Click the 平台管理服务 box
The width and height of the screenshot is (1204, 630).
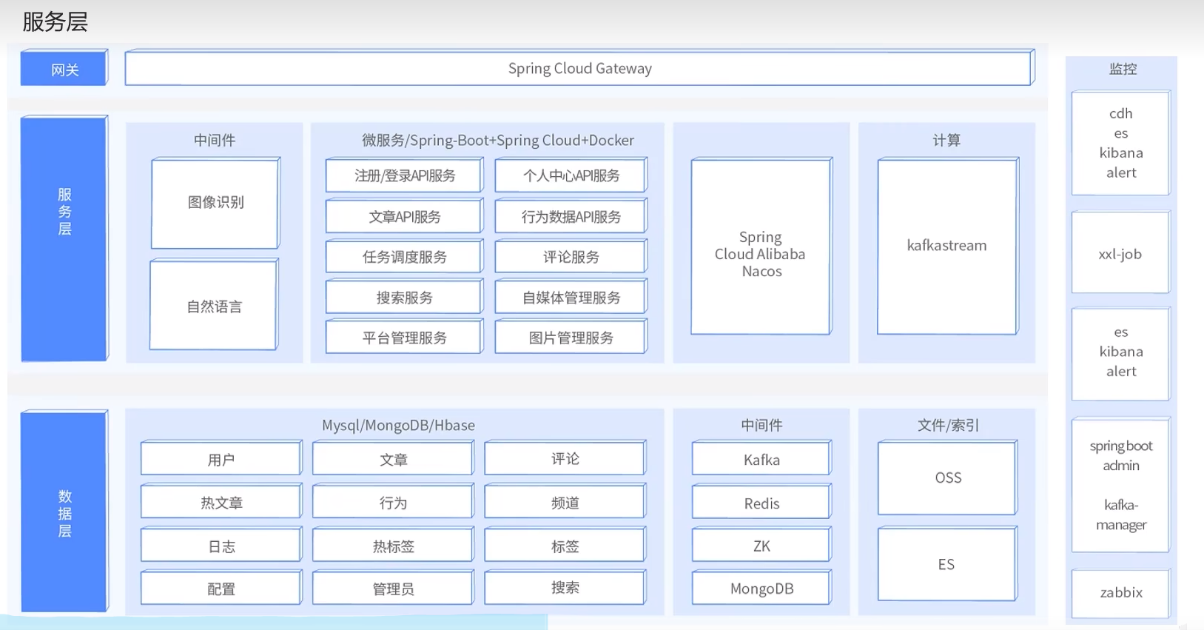point(405,337)
